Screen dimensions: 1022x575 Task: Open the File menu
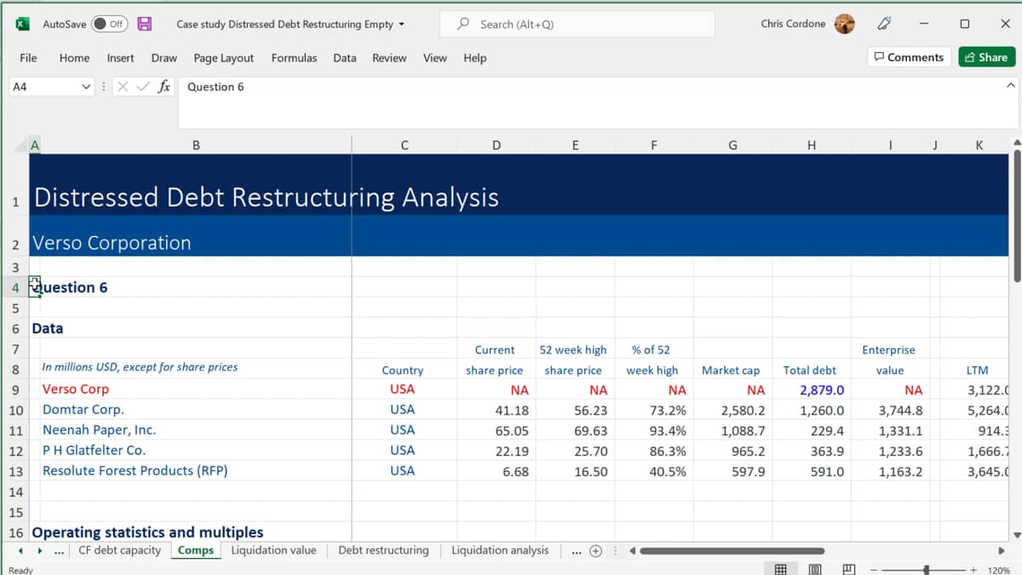[x=28, y=58]
